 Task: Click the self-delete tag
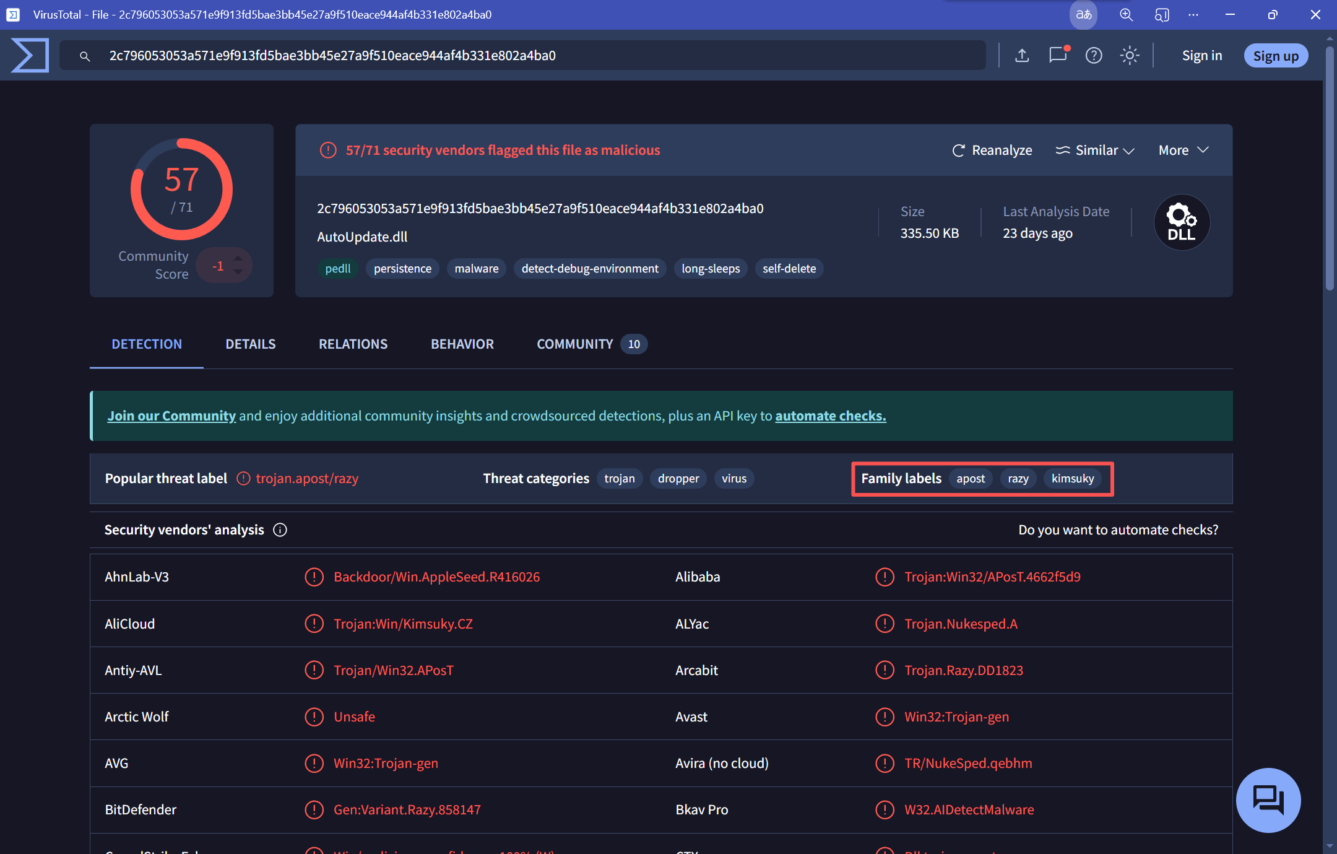point(789,269)
